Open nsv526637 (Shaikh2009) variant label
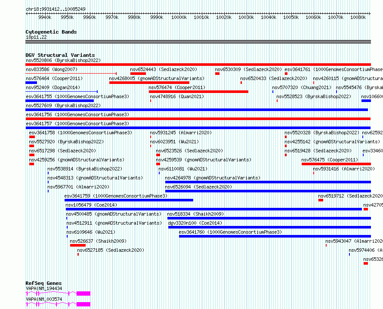 tap(98, 241)
